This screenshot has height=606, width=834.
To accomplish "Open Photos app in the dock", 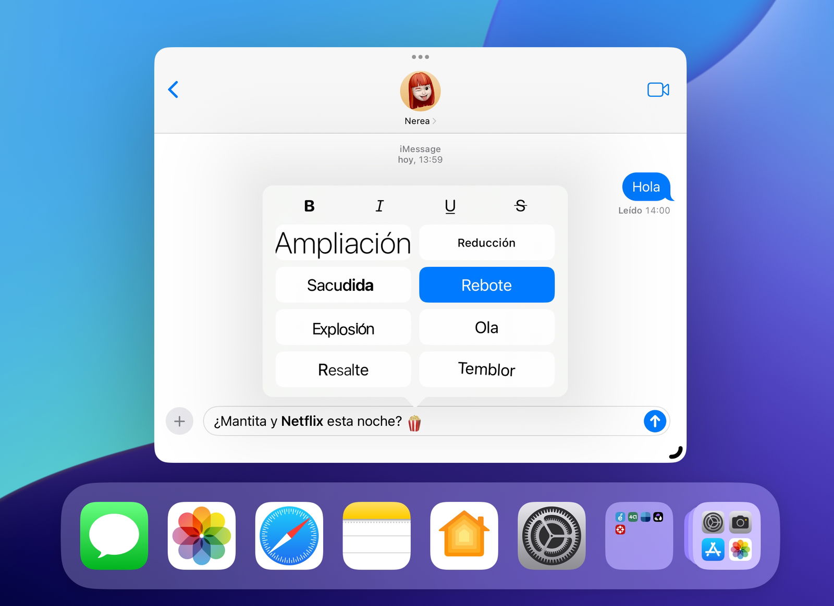I will pos(202,536).
